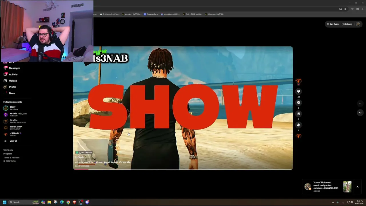Bookmark the video to favorites
The width and height of the screenshot is (366, 206).
pos(298,114)
